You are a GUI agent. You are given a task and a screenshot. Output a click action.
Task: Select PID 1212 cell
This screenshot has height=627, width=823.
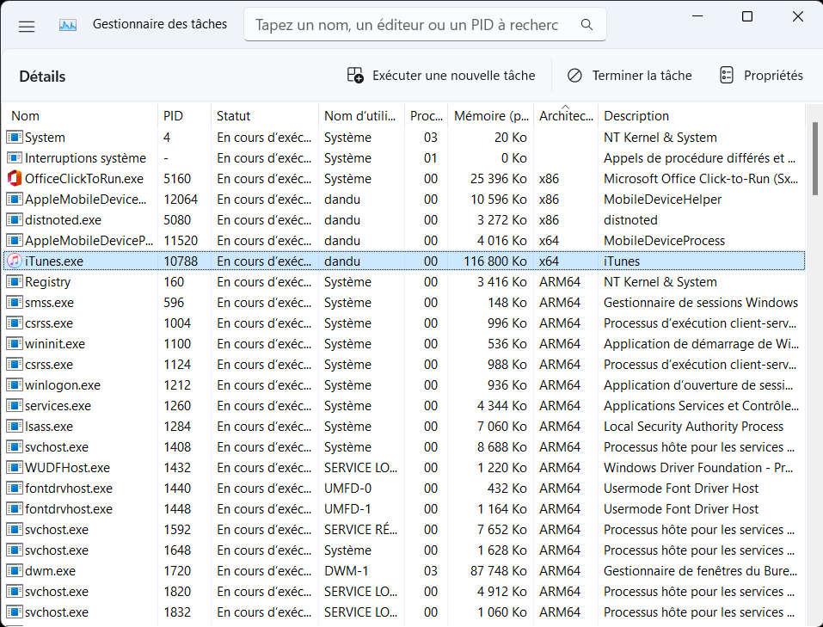click(x=177, y=385)
